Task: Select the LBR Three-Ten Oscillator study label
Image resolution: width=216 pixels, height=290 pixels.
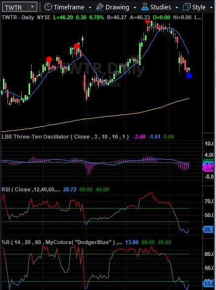Action: click(65, 137)
